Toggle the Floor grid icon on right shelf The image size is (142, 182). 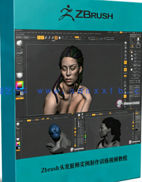click(x=125, y=66)
